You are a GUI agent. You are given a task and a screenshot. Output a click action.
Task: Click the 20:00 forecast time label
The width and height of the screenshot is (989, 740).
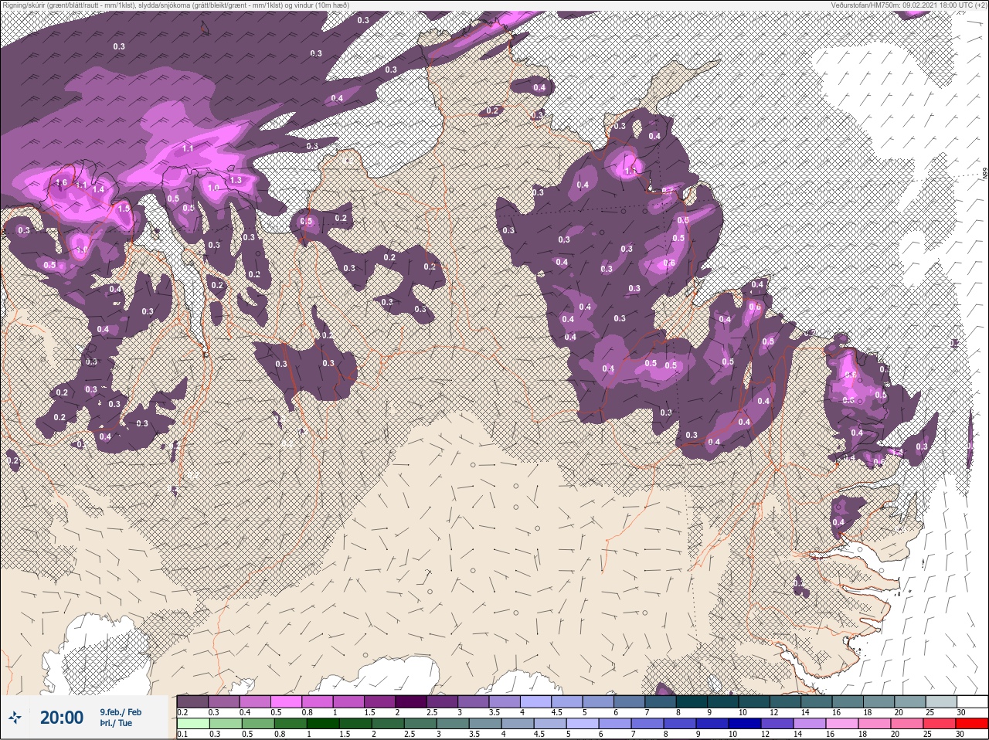pyautogui.click(x=62, y=718)
